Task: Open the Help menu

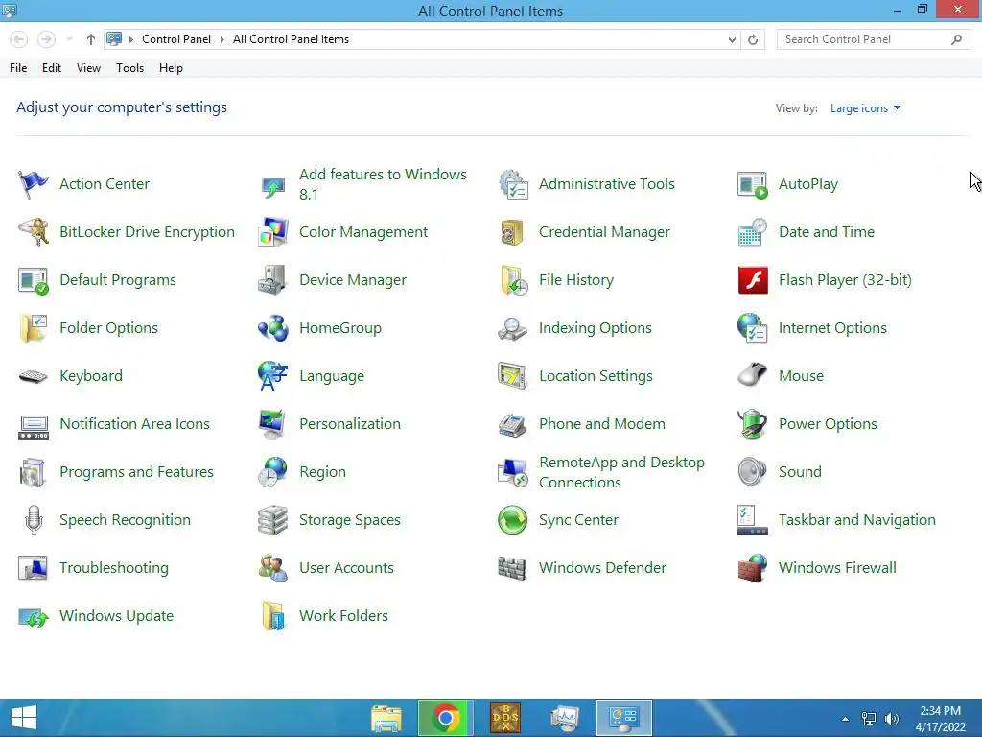Action: [x=171, y=68]
